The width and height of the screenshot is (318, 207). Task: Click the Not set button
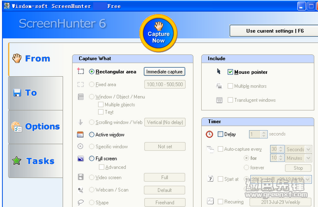coord(165,146)
